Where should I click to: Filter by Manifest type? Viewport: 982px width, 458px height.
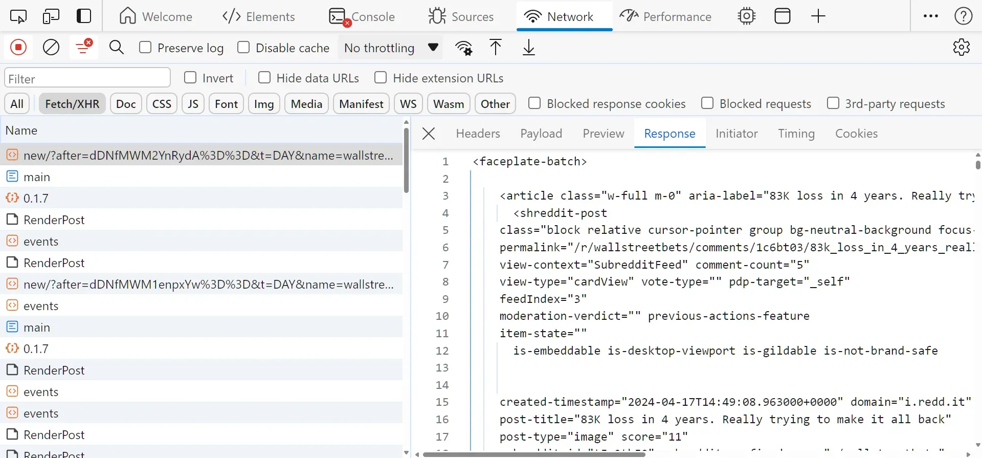tap(361, 104)
